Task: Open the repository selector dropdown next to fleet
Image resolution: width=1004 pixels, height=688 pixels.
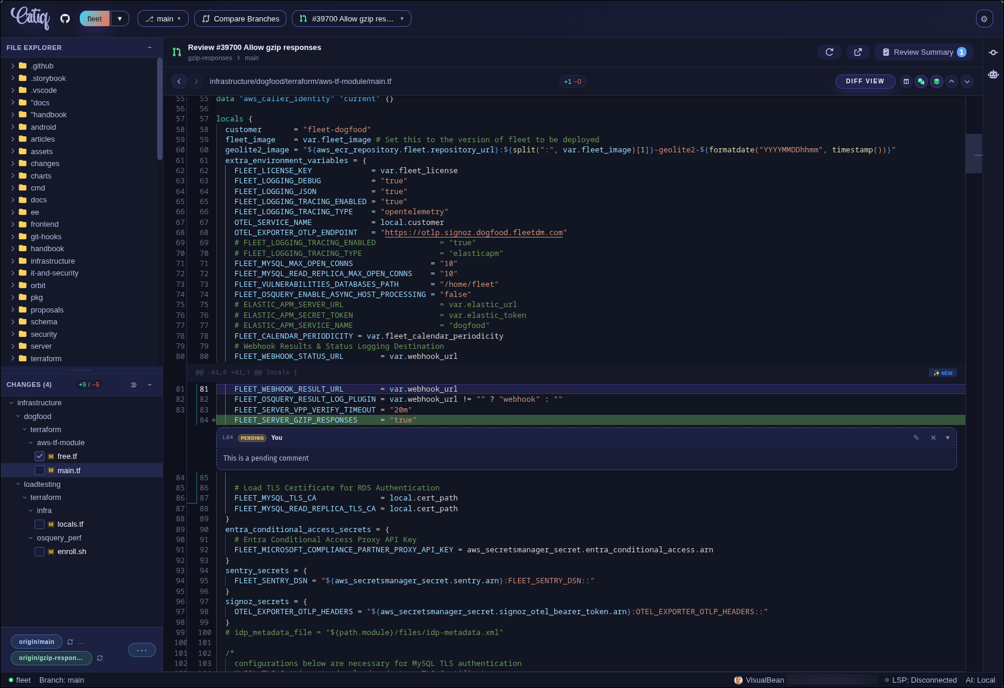Action: coord(120,18)
